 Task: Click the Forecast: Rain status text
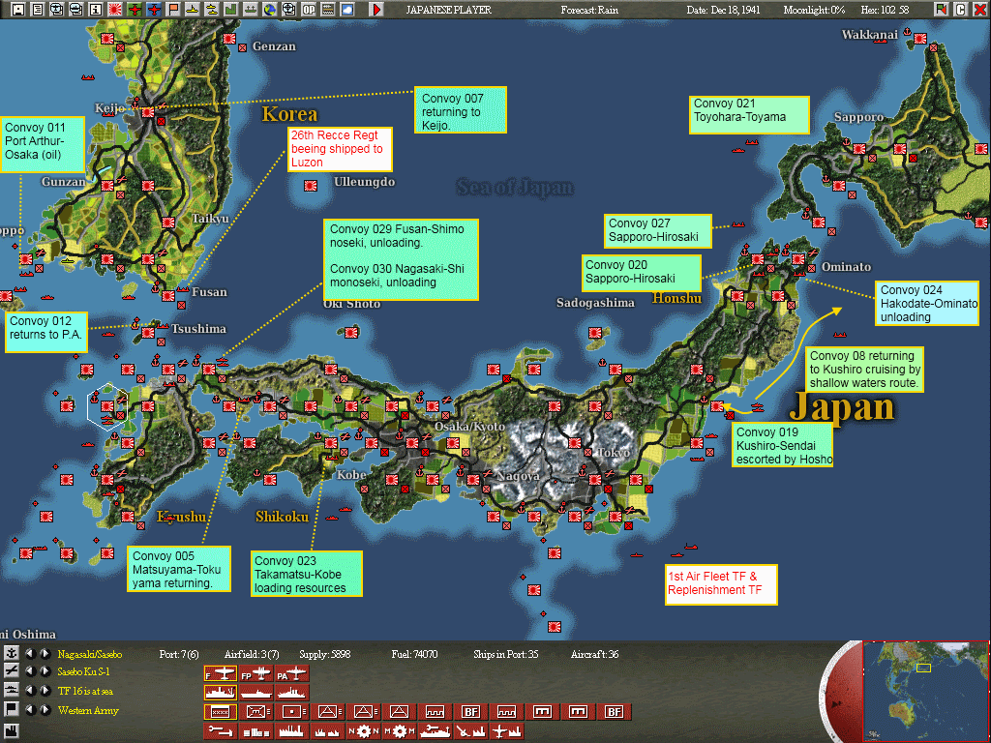coord(589,10)
